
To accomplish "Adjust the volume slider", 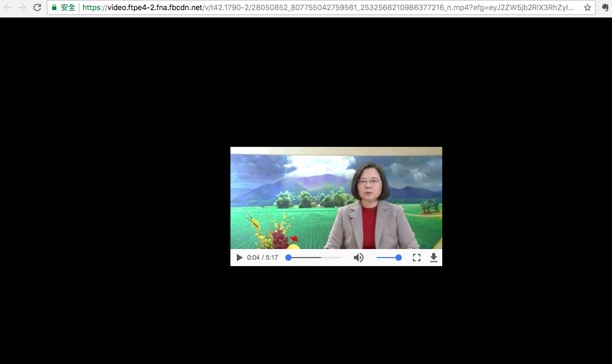I will (388, 258).
